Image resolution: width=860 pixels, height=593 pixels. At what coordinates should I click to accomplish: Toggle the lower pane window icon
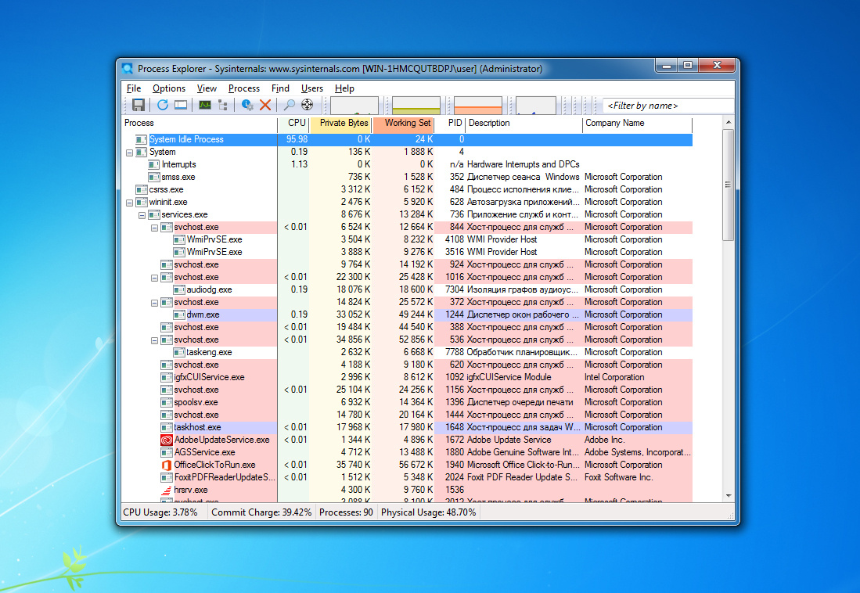(181, 105)
